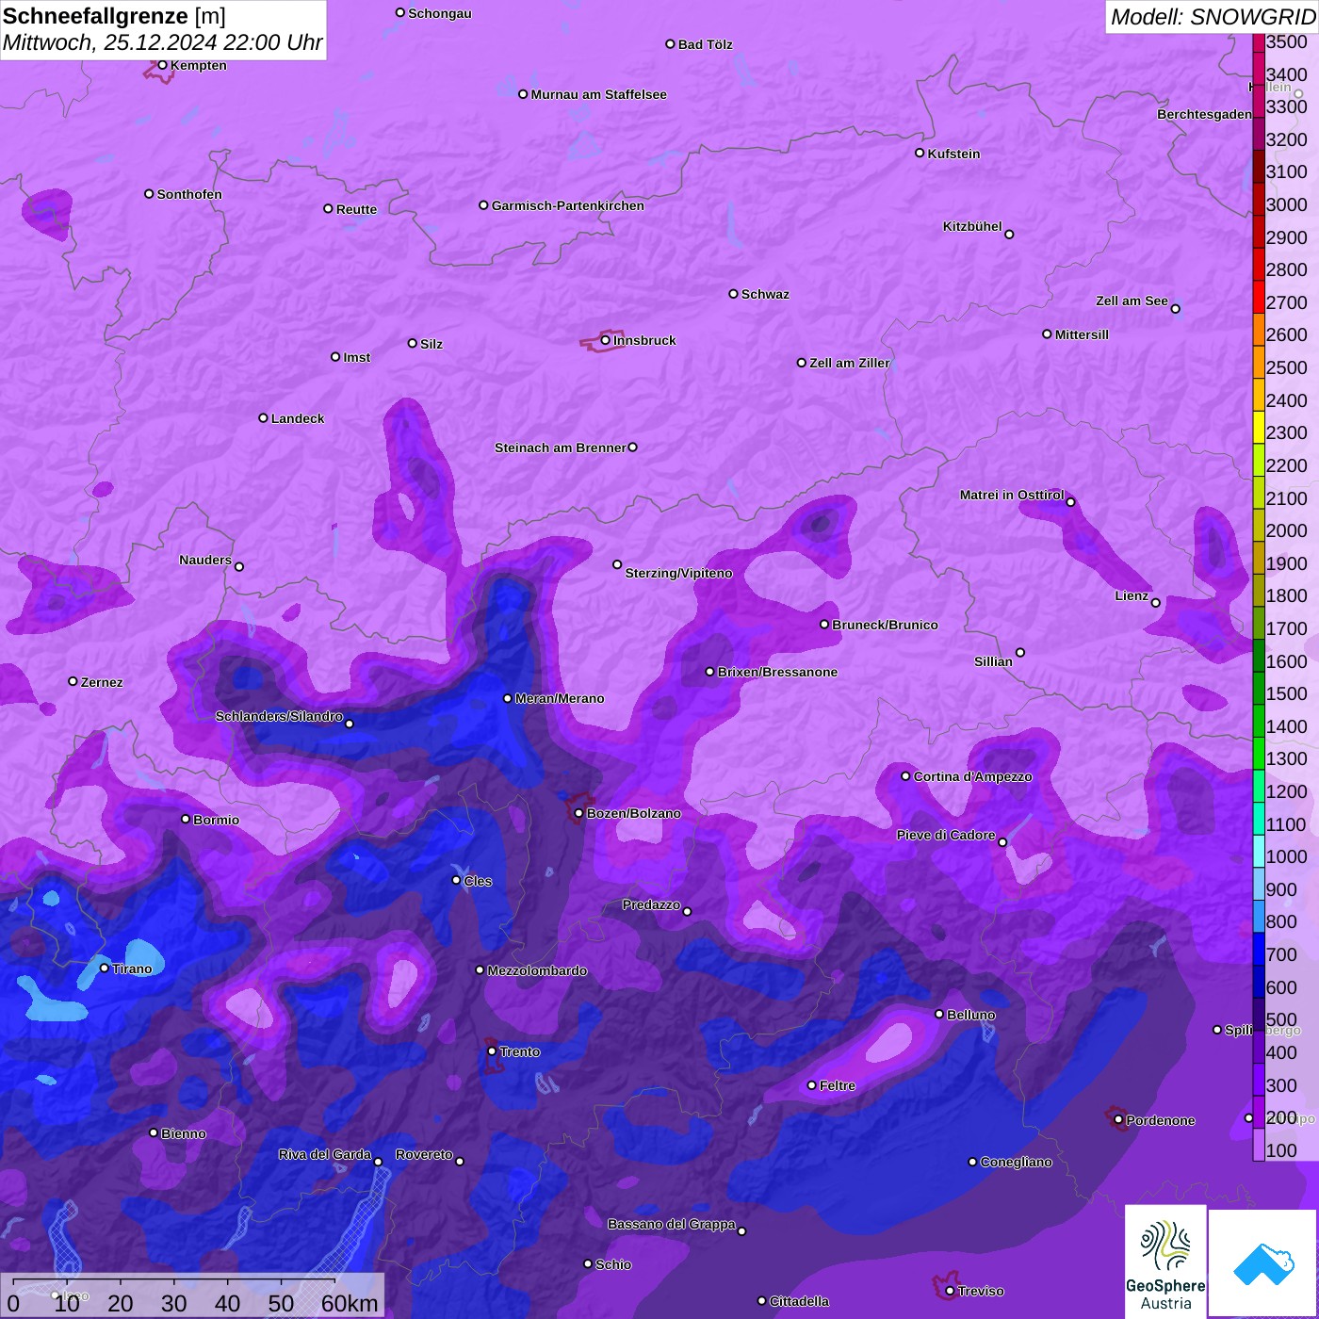Click the Kufstein marker dot
Screen dimensions: 1319x1319
[x=920, y=153]
